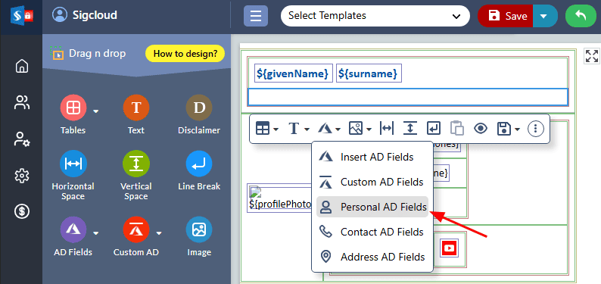Select the ${profilePhoto} image placeholder

[280, 198]
